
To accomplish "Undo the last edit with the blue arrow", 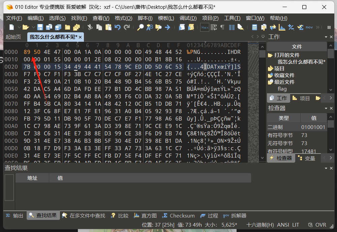I will (117, 27).
